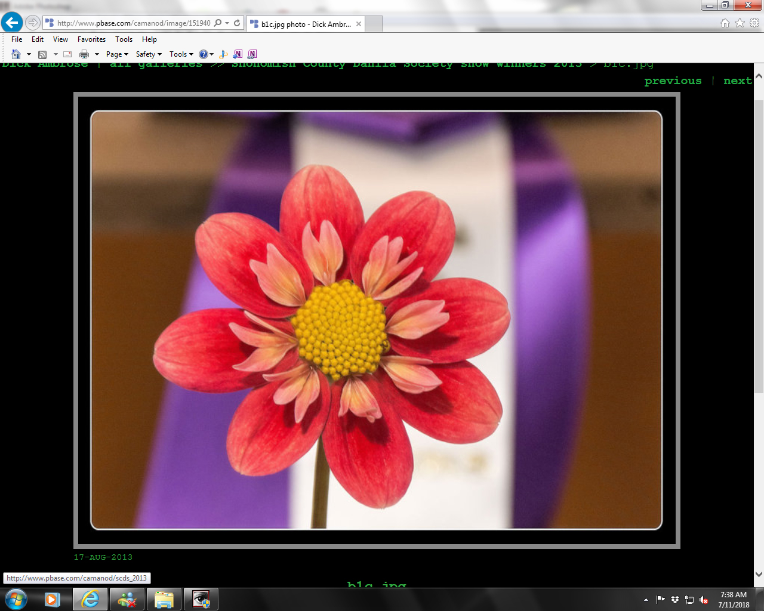
Task: Click the red dahlia photo
Action: (x=377, y=320)
